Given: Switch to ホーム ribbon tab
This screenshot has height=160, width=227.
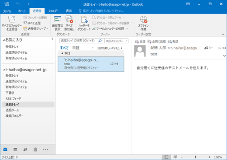Looking at the screenshot, I should coord(22,11).
